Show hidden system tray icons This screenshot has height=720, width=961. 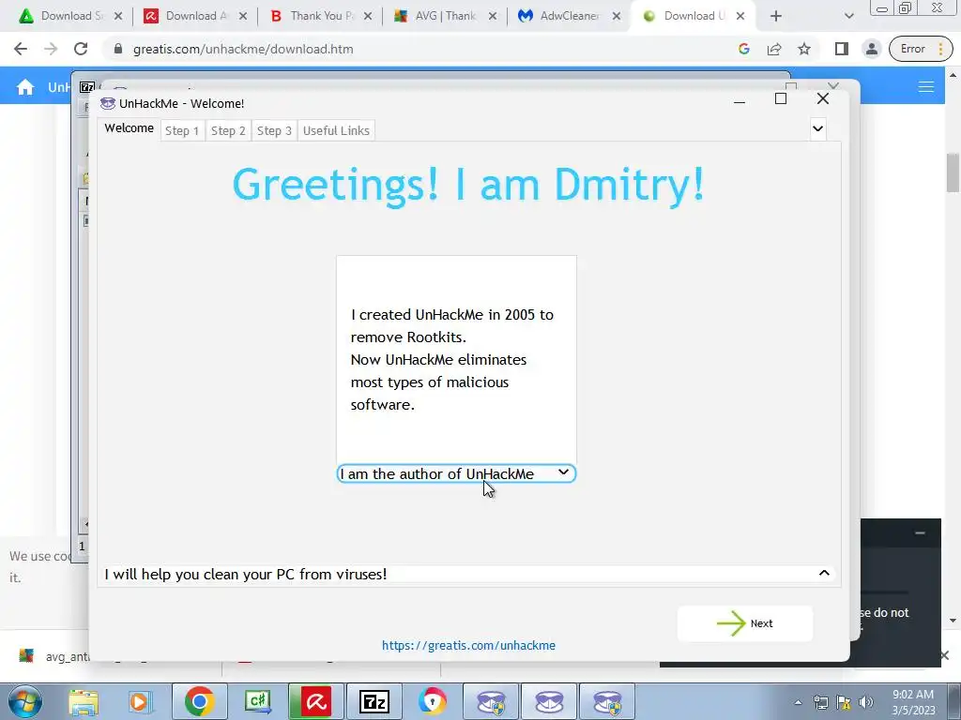pyautogui.click(x=798, y=702)
